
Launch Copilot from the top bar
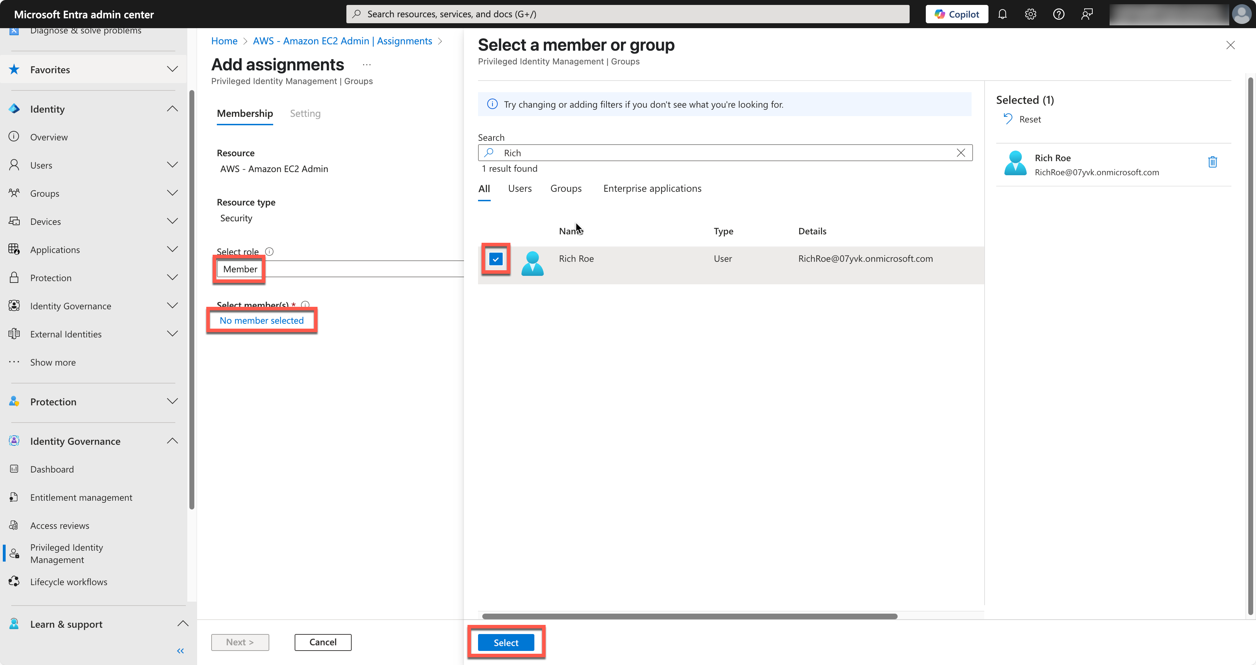pos(956,14)
